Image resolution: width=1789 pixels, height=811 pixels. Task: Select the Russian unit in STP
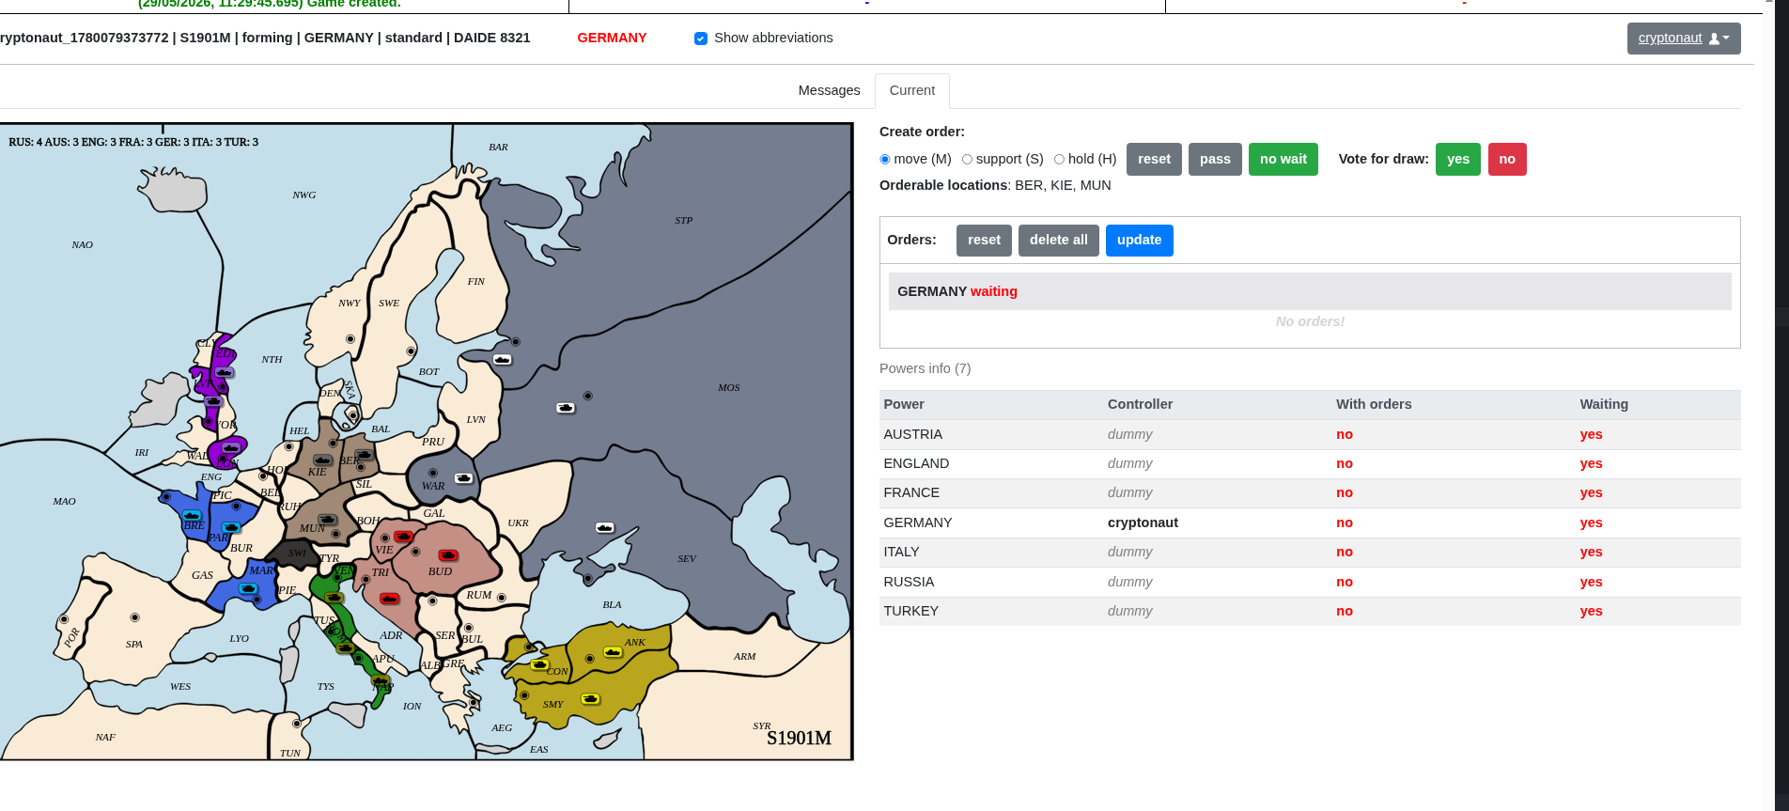point(503,360)
